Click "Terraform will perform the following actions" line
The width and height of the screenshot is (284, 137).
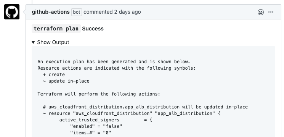click(x=99, y=94)
